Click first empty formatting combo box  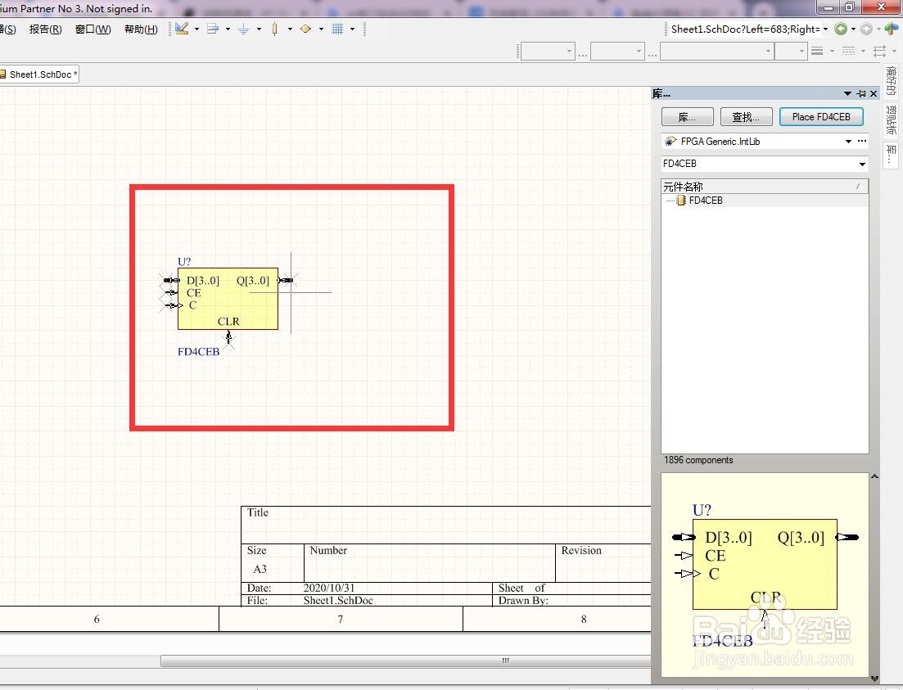click(x=548, y=52)
